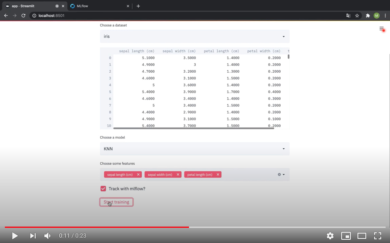Uncheck the Track with mlflow checkbox
Screen dimensions: 390x243
click(103, 188)
